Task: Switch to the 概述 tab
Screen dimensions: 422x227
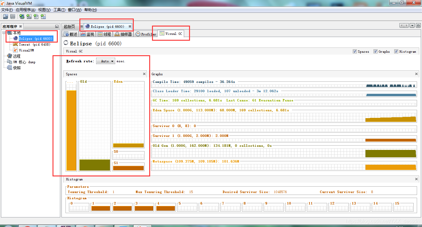Action: coord(70,34)
